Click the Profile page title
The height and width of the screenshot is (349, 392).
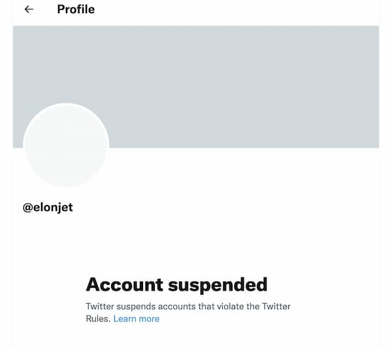(x=76, y=10)
